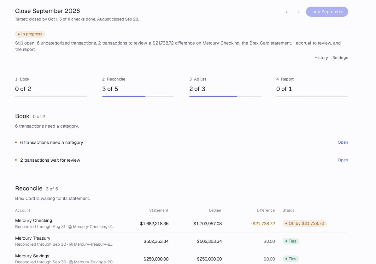Click the Ties badge in Mercury Savings row
This screenshot has height=264, width=376.
click(291, 259)
